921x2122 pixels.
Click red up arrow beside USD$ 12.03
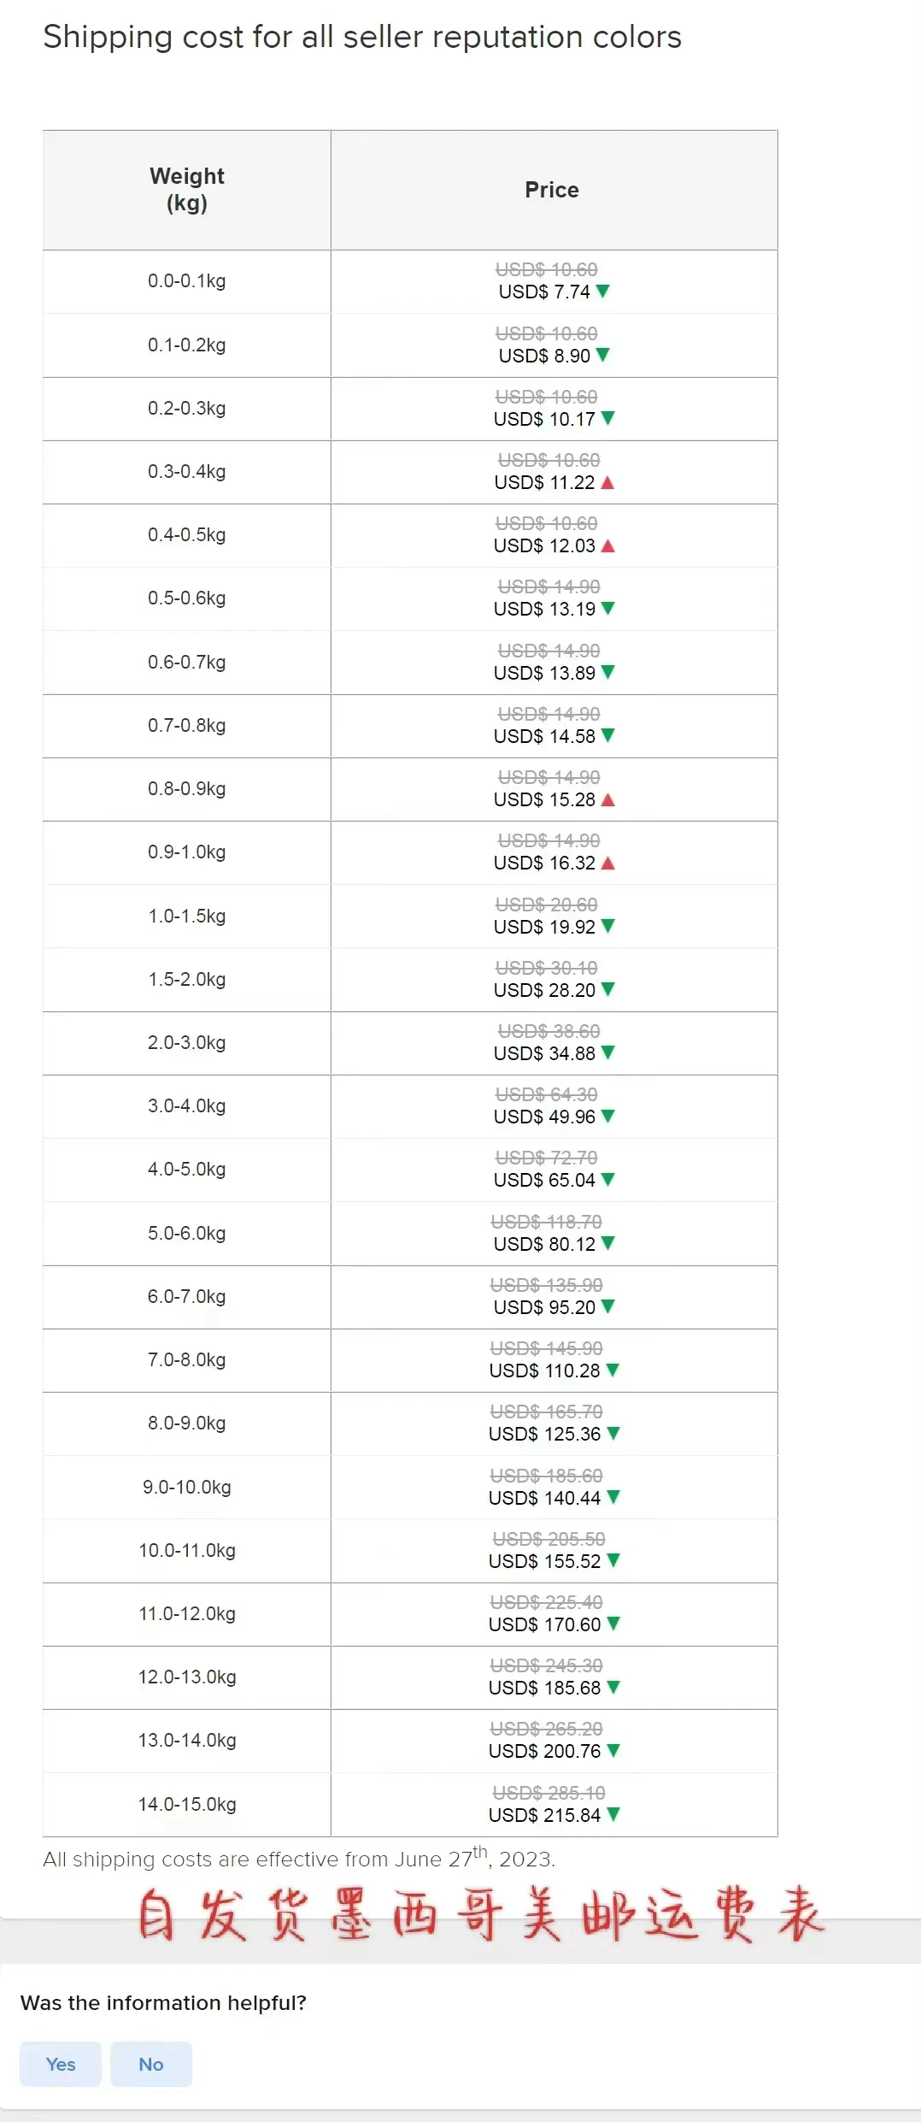[x=607, y=545]
